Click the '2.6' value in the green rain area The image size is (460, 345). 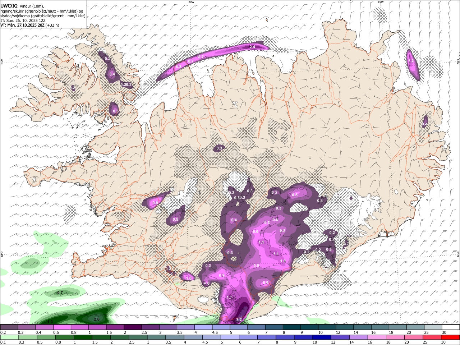point(96,319)
